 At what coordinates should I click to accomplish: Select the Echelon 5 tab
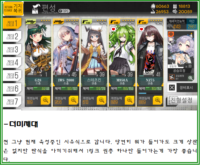click(x=12, y=75)
